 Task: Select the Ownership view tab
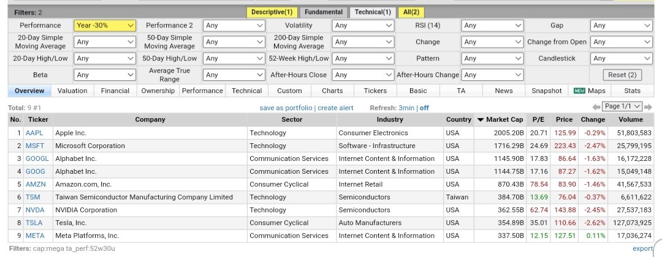click(158, 91)
